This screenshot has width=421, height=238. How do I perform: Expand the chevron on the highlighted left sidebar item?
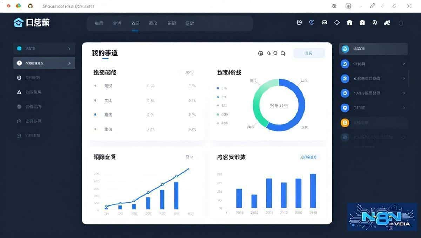pos(69,63)
